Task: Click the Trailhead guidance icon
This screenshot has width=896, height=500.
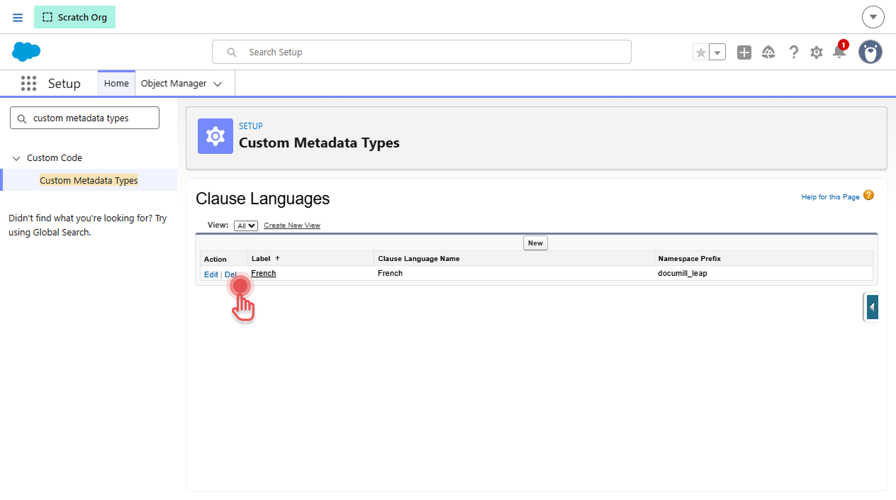Action: click(x=768, y=52)
